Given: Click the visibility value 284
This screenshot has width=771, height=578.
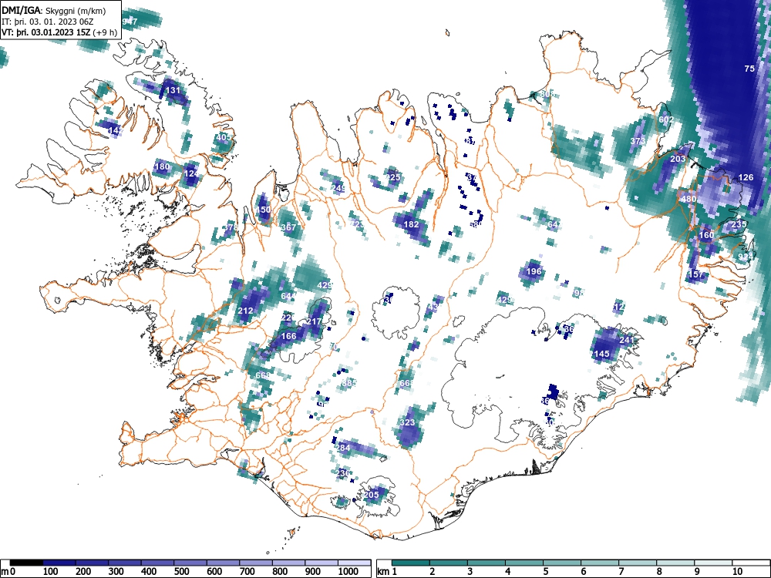Looking at the screenshot, I should (x=342, y=448).
